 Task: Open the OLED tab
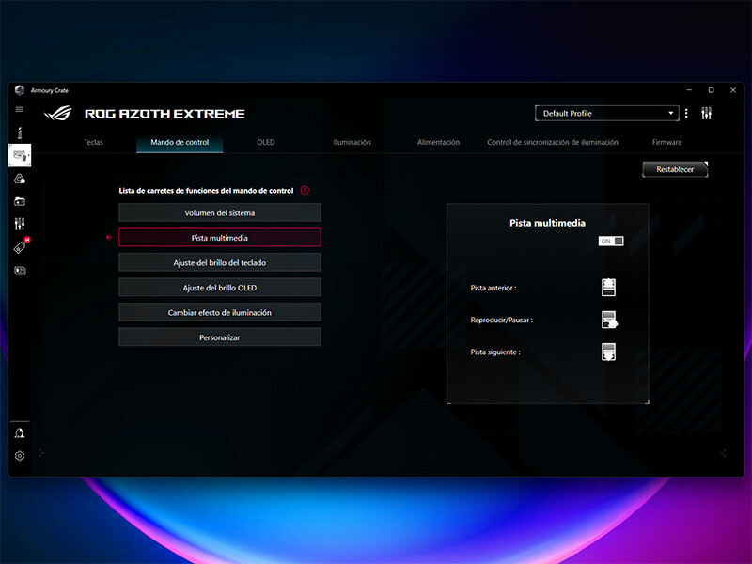(266, 142)
